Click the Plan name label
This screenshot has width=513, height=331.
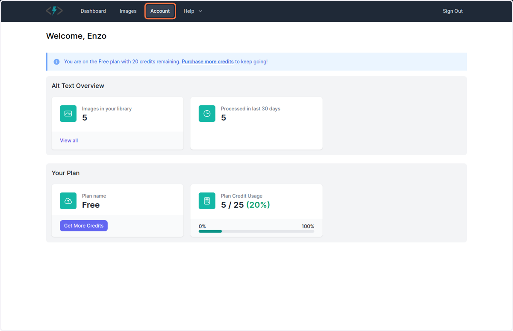tap(94, 196)
